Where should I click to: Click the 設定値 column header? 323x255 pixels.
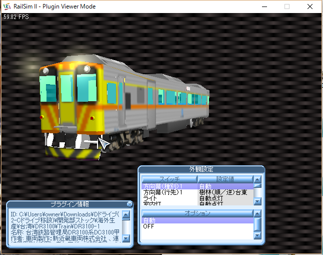[x=225, y=179]
